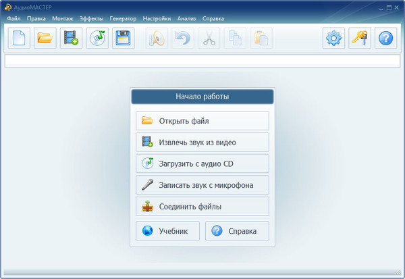The image size is (405, 279).
Task: Minimize the АудиоМАСТЕР window
Action: (x=381, y=8)
